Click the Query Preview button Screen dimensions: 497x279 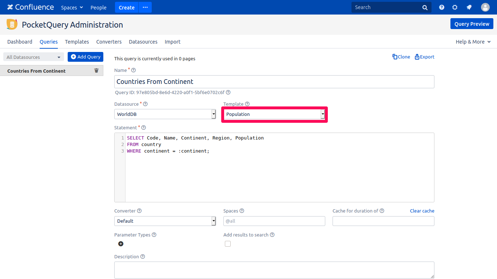point(472,24)
